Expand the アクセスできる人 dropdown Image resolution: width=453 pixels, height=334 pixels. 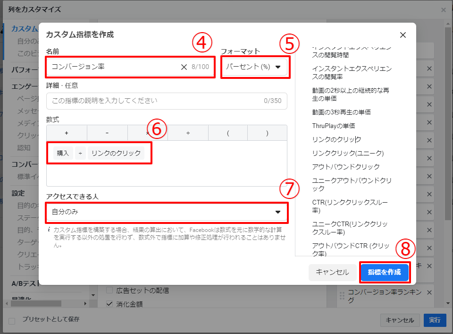click(x=167, y=212)
